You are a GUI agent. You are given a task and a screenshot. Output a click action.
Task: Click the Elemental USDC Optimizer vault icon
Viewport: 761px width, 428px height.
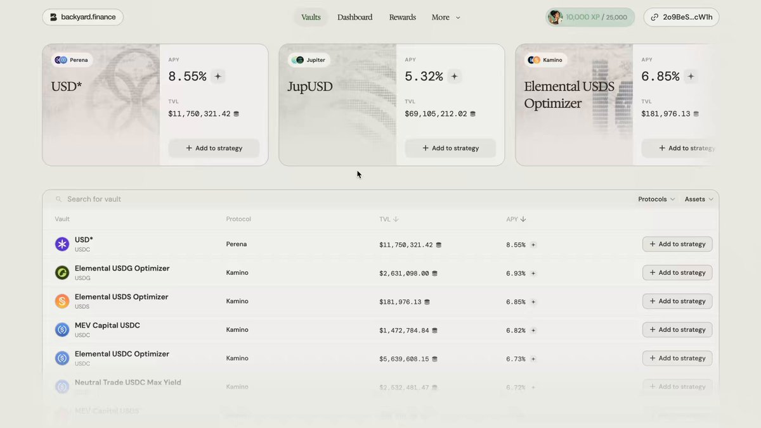coord(62,358)
